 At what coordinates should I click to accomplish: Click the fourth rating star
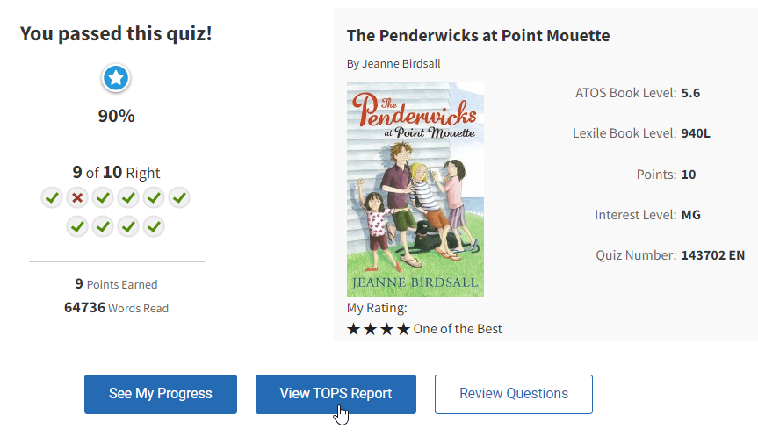coord(403,329)
